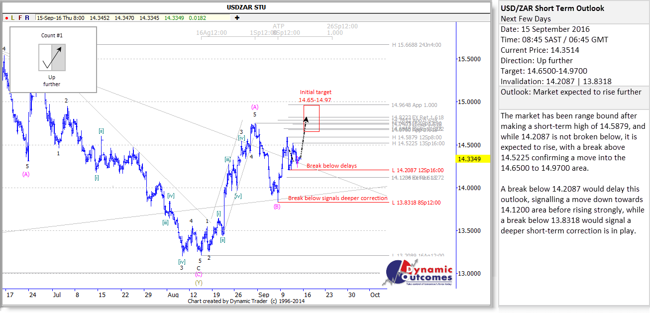The height and width of the screenshot is (313, 650).
Task: Click the Dynamic Outcomes logo
Action: click(x=420, y=272)
